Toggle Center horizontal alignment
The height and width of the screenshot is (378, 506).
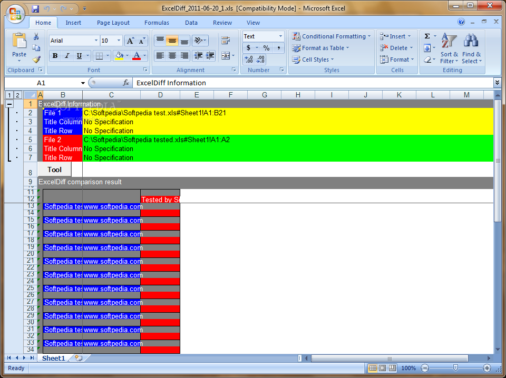pos(172,56)
